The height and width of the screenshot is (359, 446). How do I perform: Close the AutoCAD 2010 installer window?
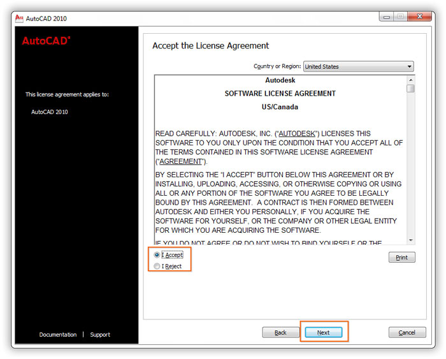(x=419, y=17)
